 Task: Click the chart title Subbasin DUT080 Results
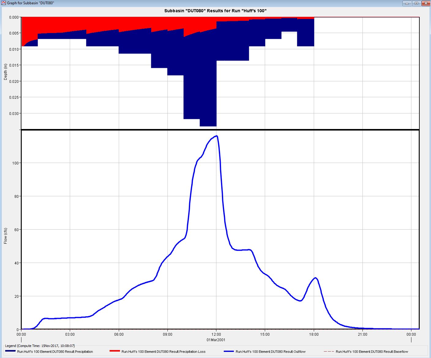(215, 11)
